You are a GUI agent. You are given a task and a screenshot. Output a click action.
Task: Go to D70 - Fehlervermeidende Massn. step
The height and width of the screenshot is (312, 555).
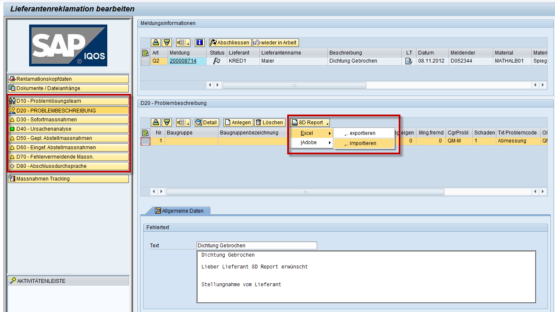coord(68,157)
